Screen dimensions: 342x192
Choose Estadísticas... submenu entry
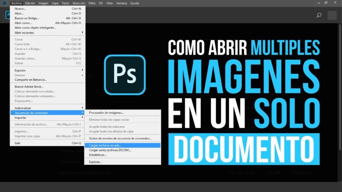coord(122,155)
